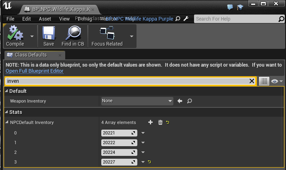Image resolution: width=286 pixels, height=170 pixels.
Task: Click the Save floppy disk icon
Action: [x=49, y=33]
